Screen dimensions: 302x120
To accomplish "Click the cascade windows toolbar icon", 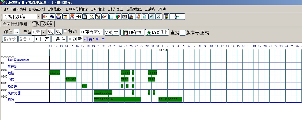I will (x=152, y=17).
